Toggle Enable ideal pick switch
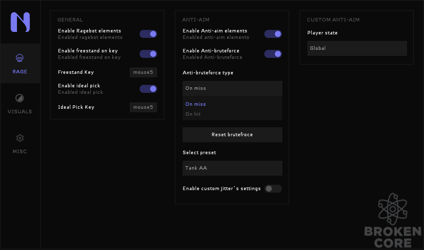 (148, 89)
